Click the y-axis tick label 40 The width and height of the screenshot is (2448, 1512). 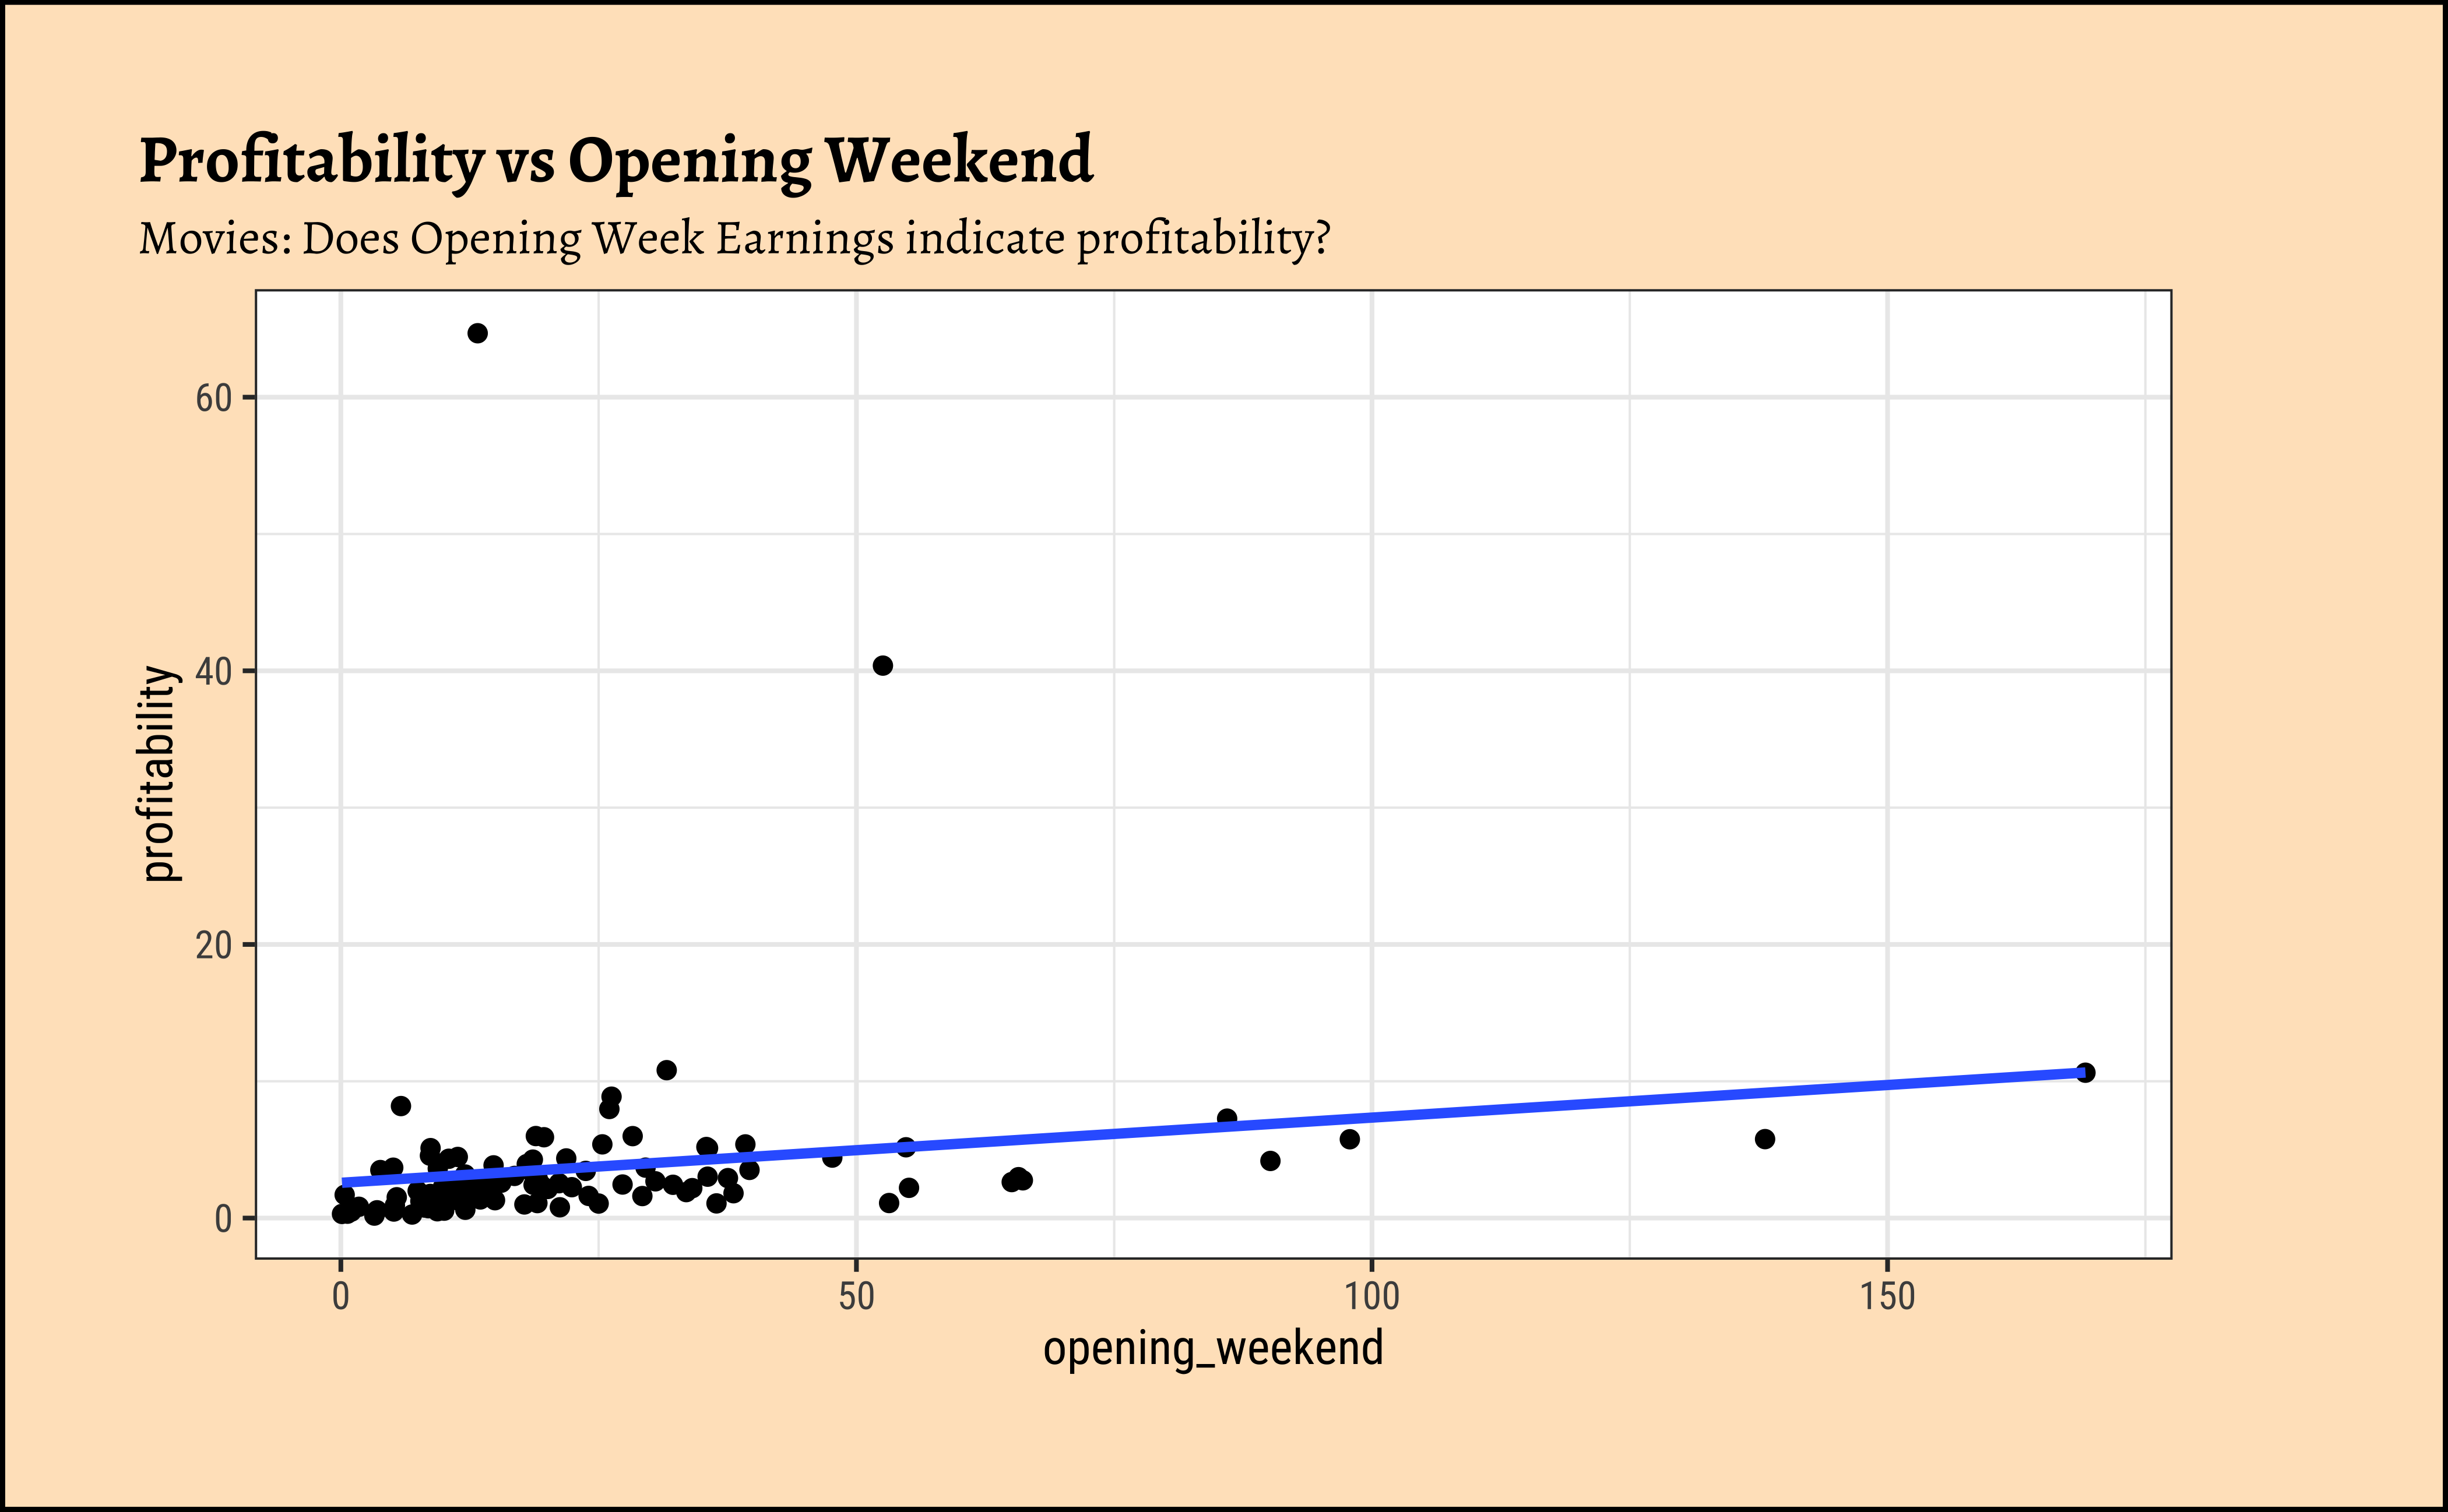point(213,672)
